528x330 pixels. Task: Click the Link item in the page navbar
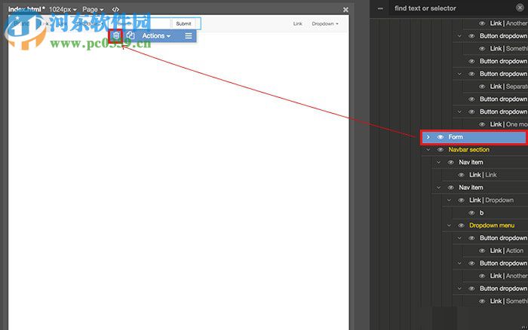(x=298, y=23)
